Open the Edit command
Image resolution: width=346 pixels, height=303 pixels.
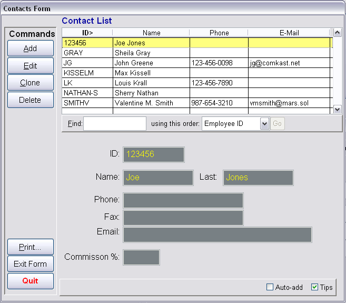tap(31, 65)
